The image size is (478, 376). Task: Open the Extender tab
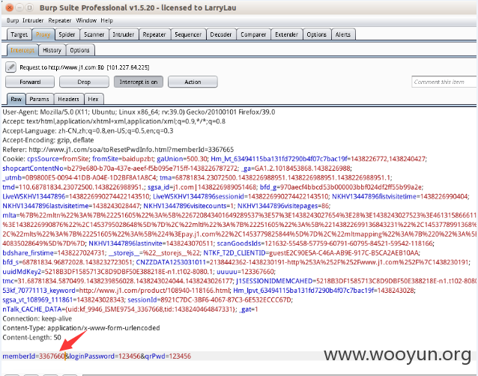tap(286, 34)
